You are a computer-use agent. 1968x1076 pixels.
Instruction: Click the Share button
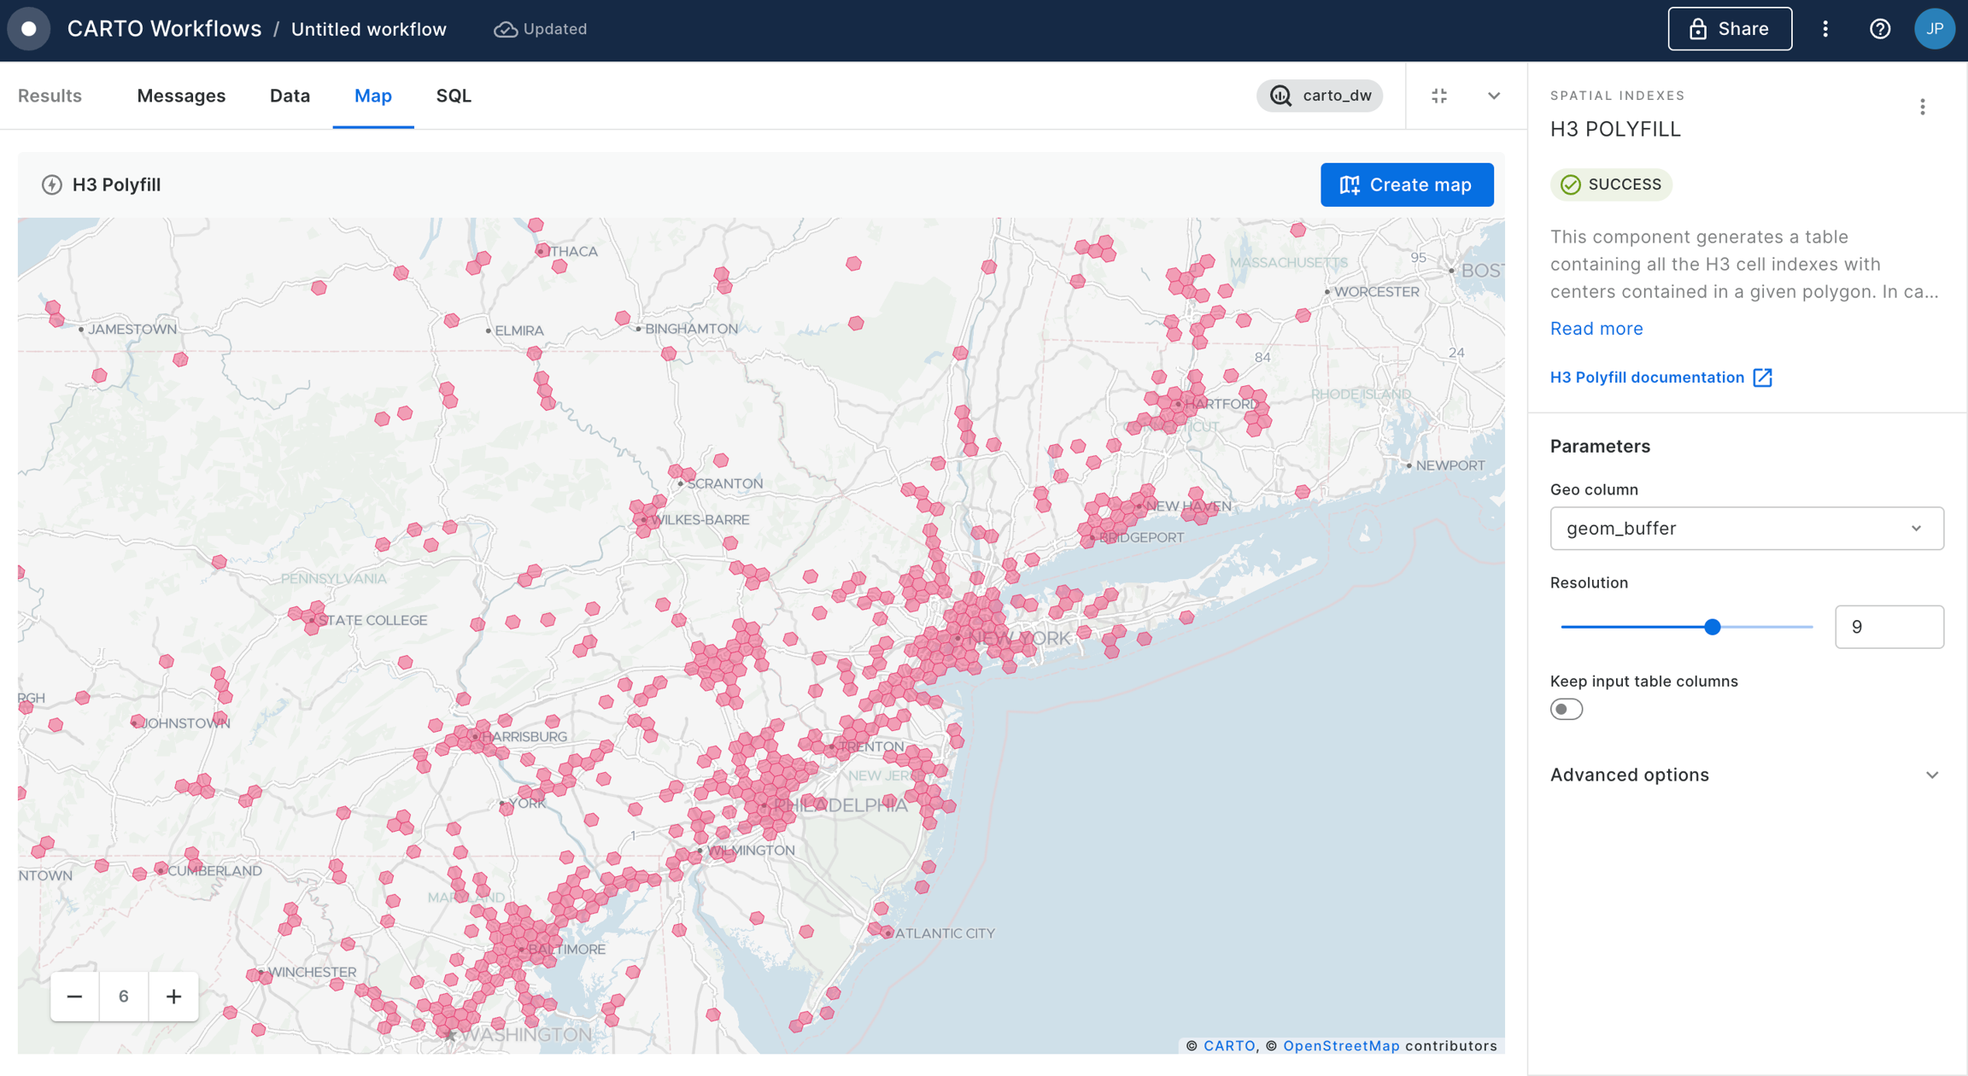click(x=1729, y=29)
